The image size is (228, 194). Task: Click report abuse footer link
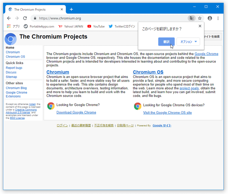[x=104, y=125]
